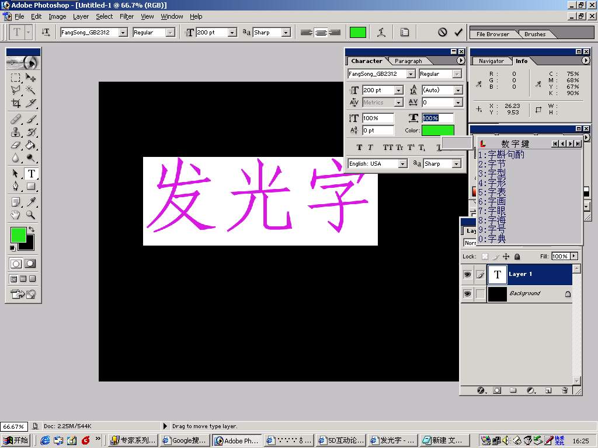The image size is (598, 448).
Task: Select the History Brush tool
Action: 31,132
